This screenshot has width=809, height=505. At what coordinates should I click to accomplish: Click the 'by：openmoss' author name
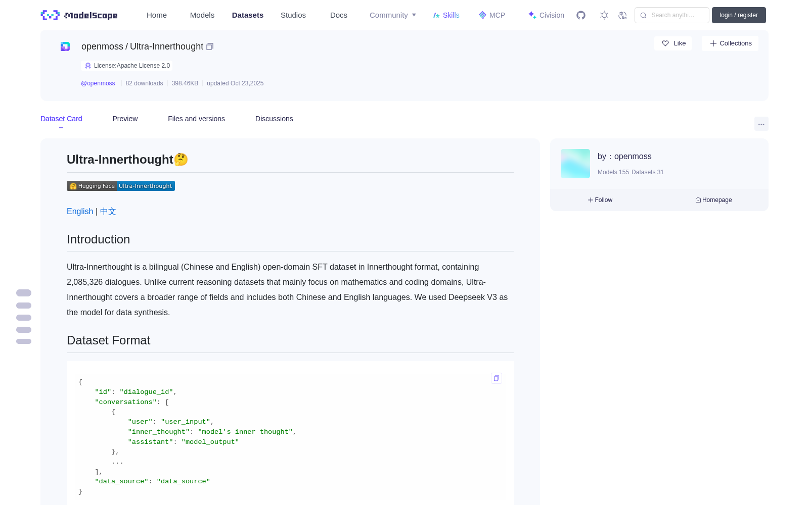(x=624, y=157)
